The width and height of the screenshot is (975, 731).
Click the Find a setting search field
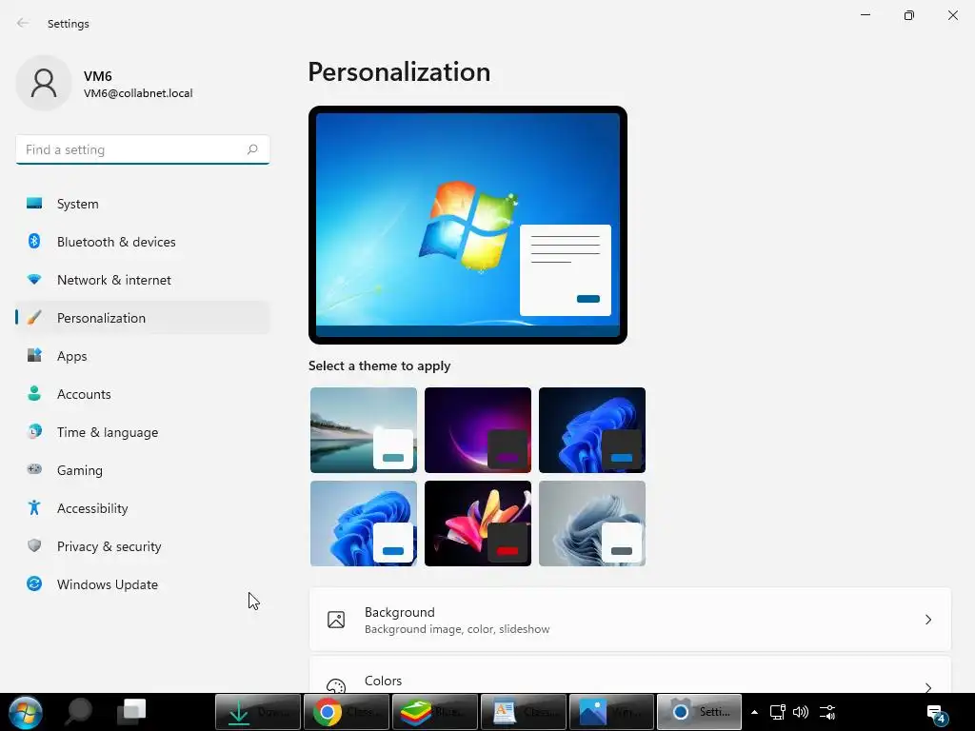click(x=143, y=149)
